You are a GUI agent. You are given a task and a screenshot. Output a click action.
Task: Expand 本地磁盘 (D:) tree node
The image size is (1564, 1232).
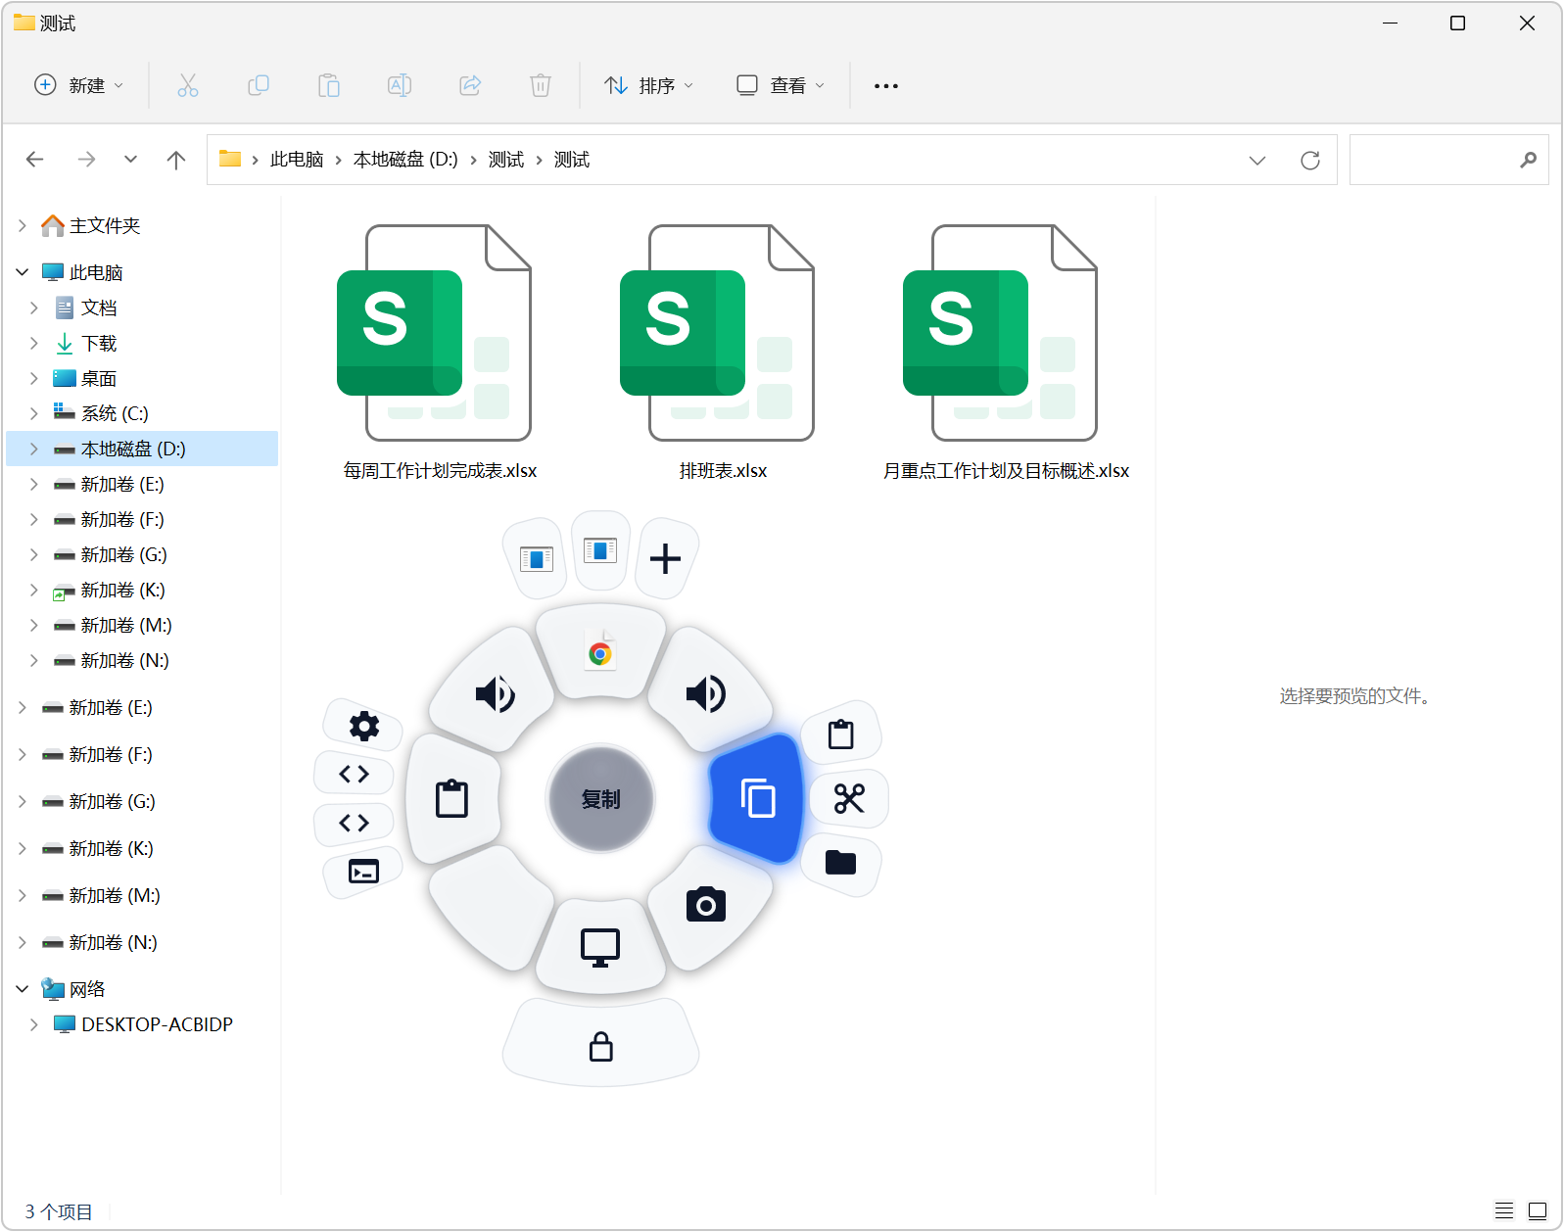click(x=34, y=449)
